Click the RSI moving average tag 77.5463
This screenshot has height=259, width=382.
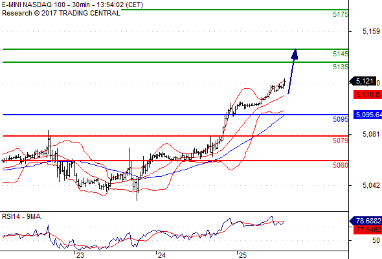coord(367,230)
